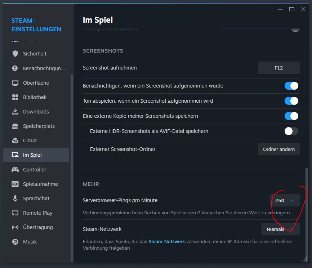Screen dimensions: 312x268
Task: Expand the Steam-Netzwerk Niemals dropdown
Action: [280, 229]
